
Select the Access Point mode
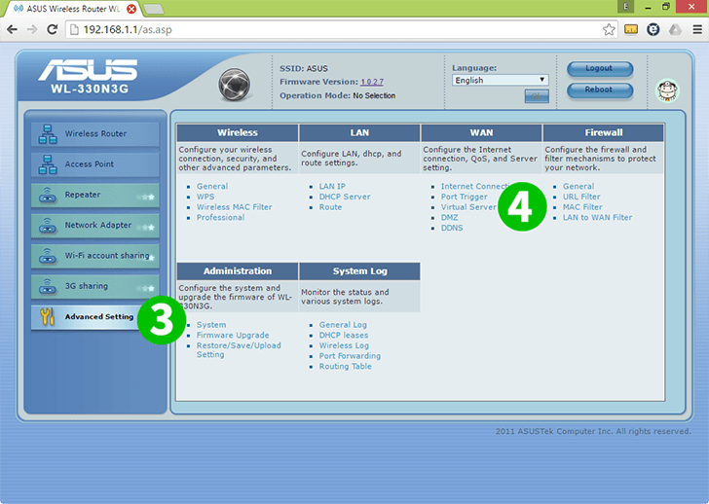tap(95, 164)
